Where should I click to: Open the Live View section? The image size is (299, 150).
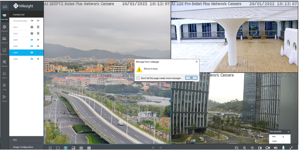[x=4, y=17]
